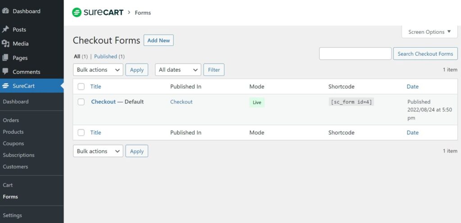461x223 pixels.
Task: Expand the top Bulk actions dropdown
Action: coord(98,70)
